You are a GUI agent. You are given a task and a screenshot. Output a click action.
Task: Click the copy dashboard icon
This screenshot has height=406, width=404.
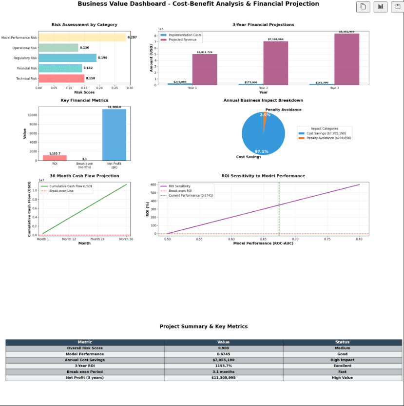[363, 7]
